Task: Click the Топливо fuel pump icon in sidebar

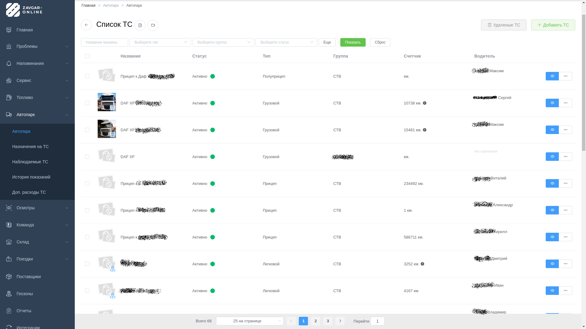Action: pos(9,97)
